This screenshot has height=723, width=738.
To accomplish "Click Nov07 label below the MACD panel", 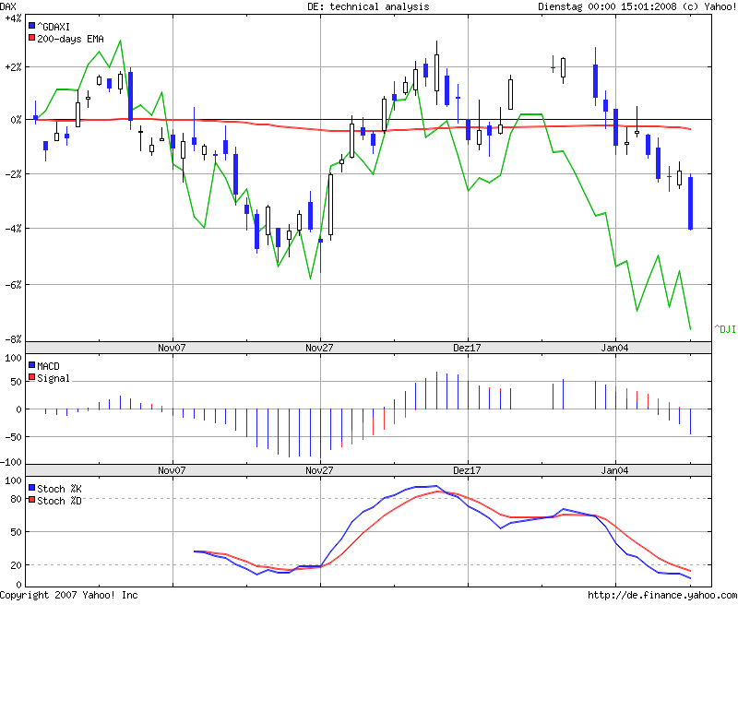I will [172, 470].
